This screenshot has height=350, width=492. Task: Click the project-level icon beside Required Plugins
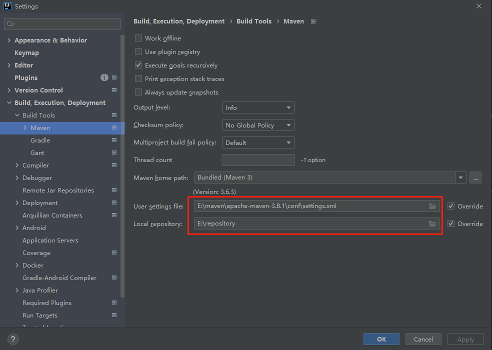pos(114,303)
